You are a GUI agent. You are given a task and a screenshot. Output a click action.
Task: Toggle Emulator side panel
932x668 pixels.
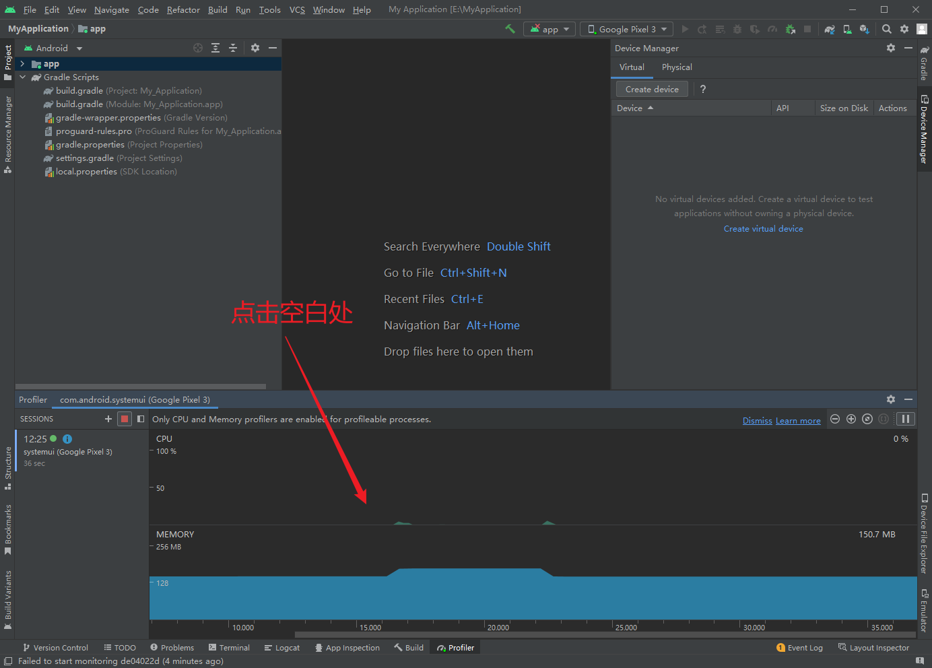[x=925, y=610]
